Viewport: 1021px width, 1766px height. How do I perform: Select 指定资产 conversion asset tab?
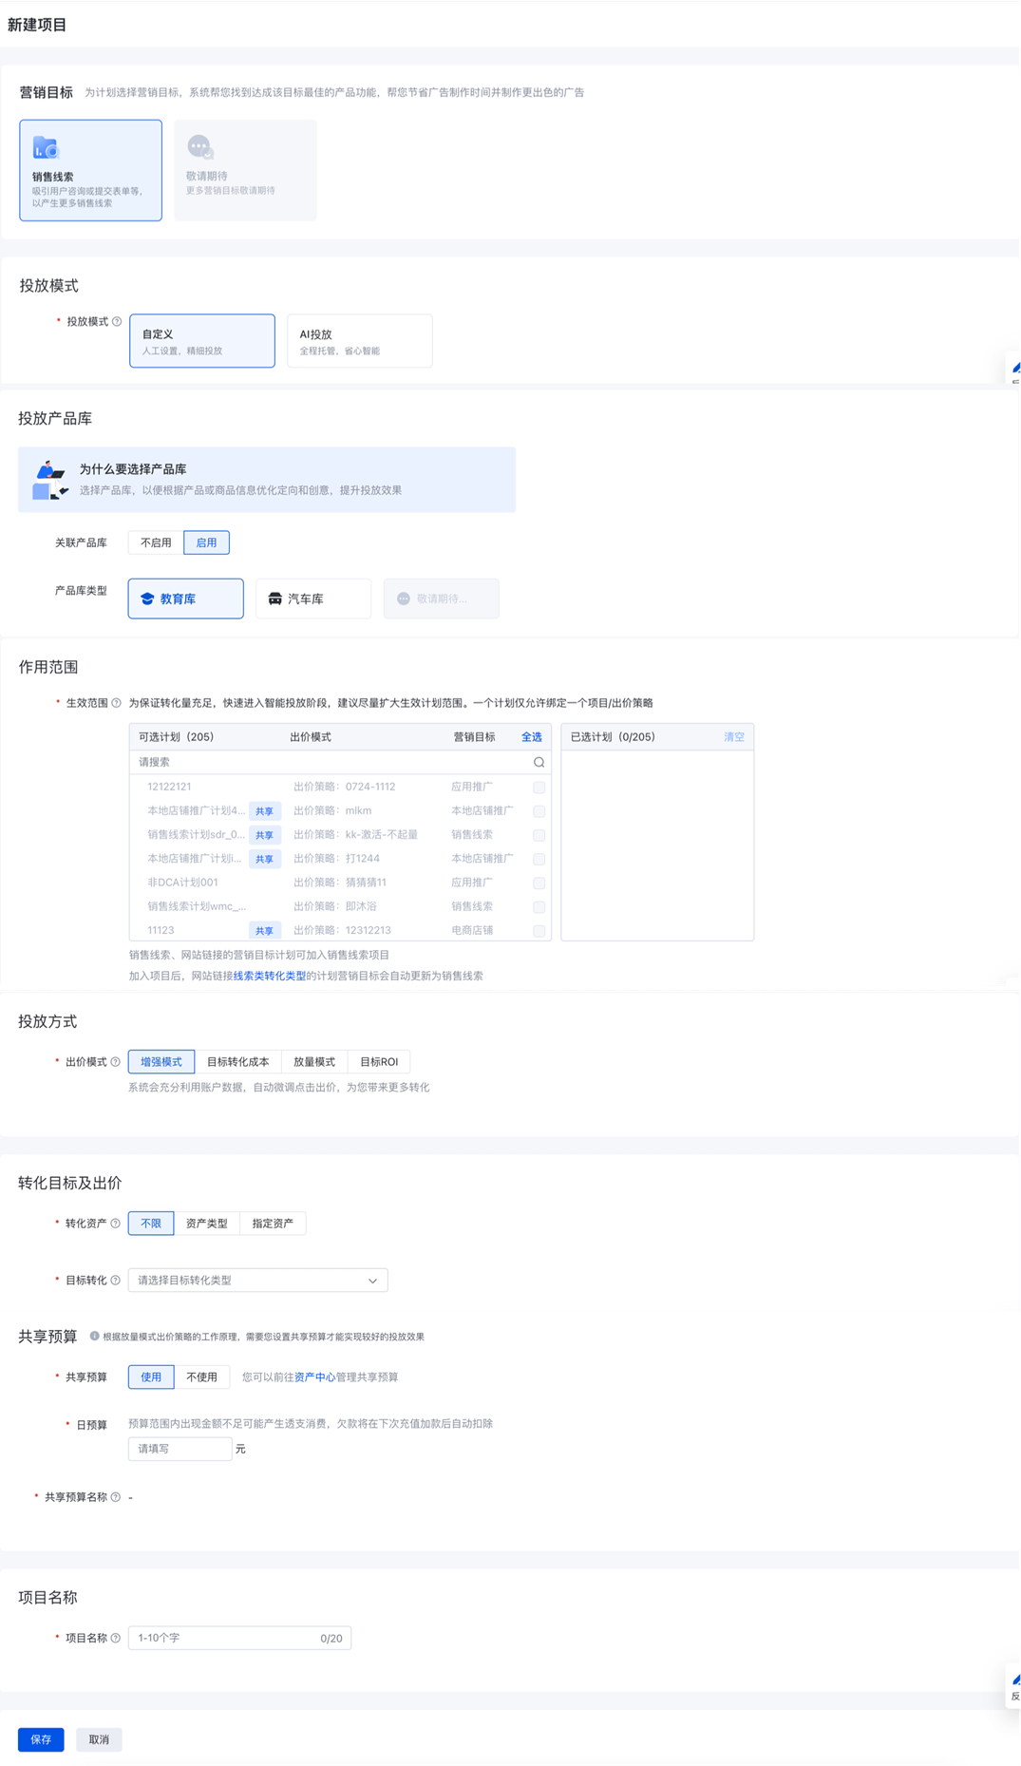[273, 1224]
